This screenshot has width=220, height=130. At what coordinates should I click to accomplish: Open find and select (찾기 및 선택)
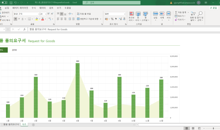(x=200, y=17)
